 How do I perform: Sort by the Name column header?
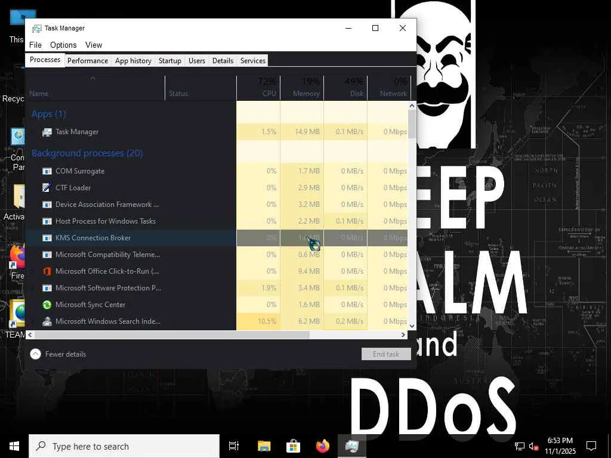pos(95,88)
